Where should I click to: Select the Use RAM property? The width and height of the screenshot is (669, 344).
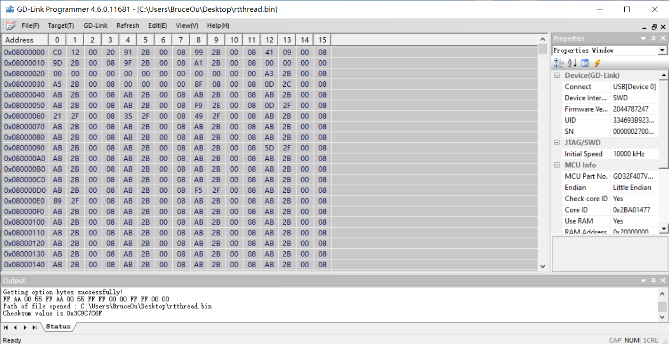click(611, 221)
